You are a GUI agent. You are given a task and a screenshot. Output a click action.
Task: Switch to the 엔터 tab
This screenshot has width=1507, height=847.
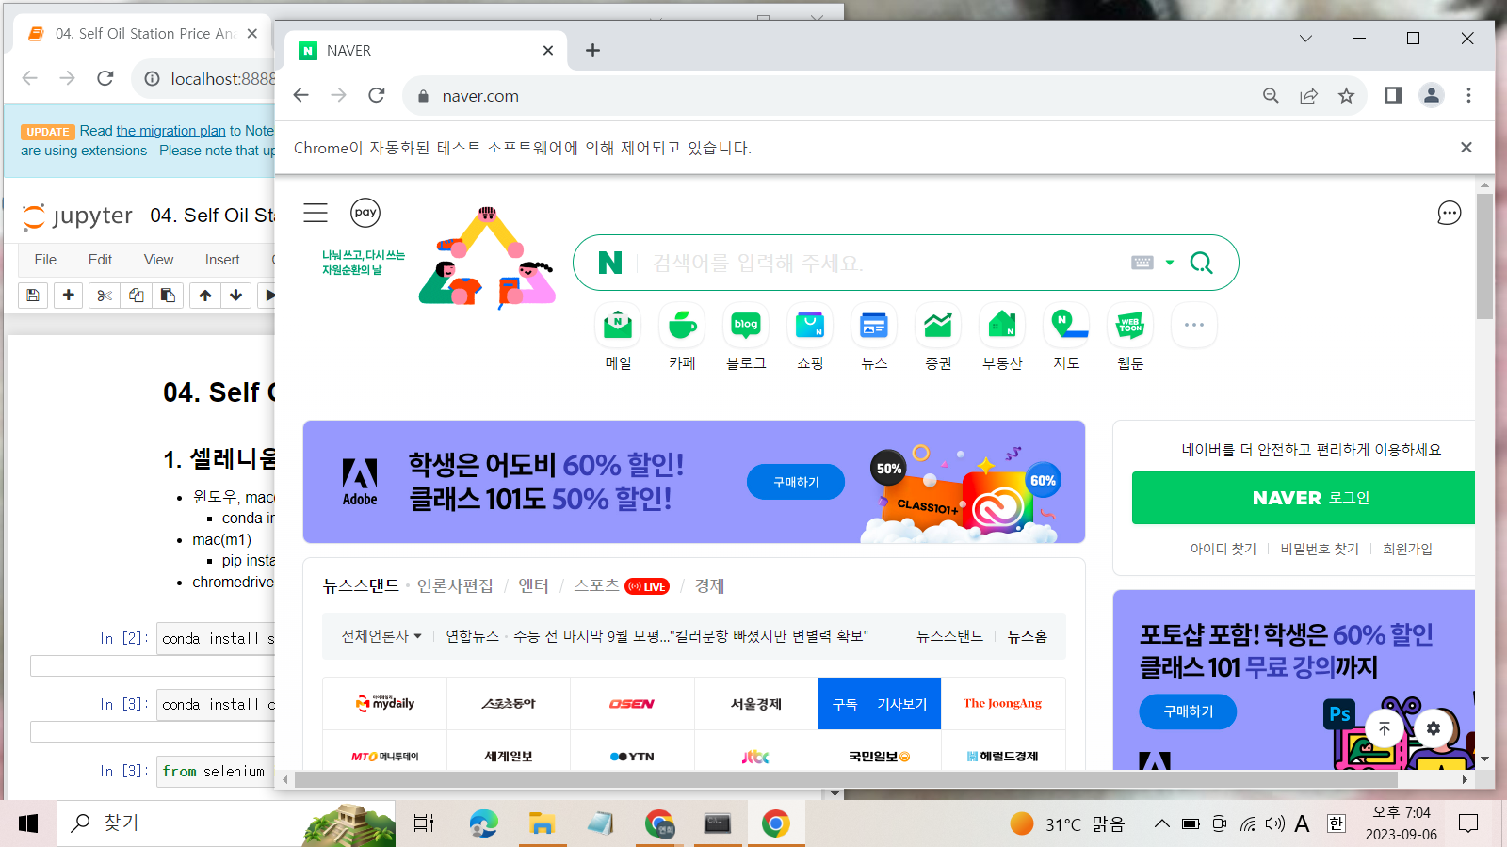point(533,586)
